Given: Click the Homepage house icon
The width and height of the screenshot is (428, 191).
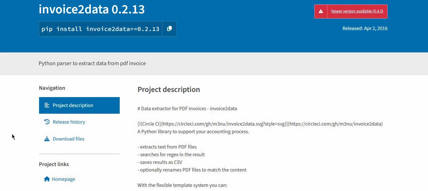Looking at the screenshot, I should [47, 179].
